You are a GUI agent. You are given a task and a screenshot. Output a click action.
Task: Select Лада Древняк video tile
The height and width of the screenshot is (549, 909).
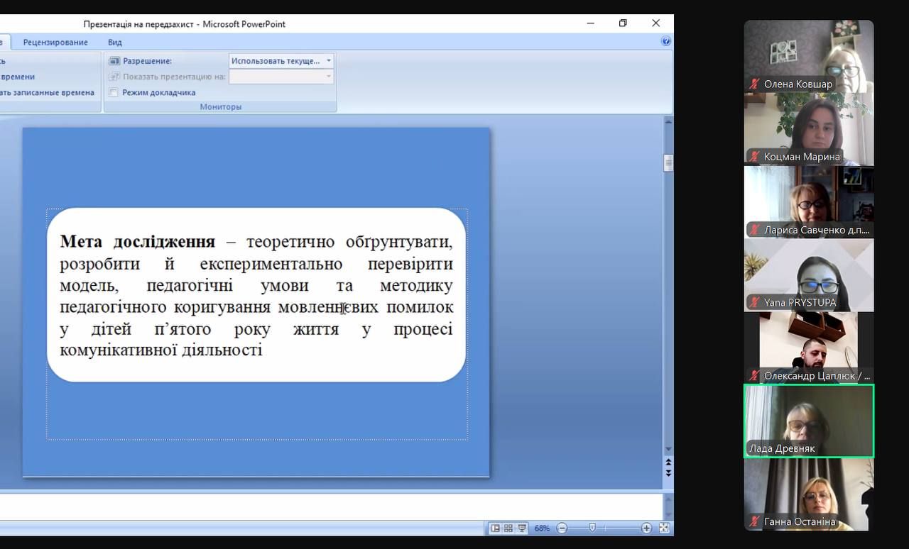(809, 421)
